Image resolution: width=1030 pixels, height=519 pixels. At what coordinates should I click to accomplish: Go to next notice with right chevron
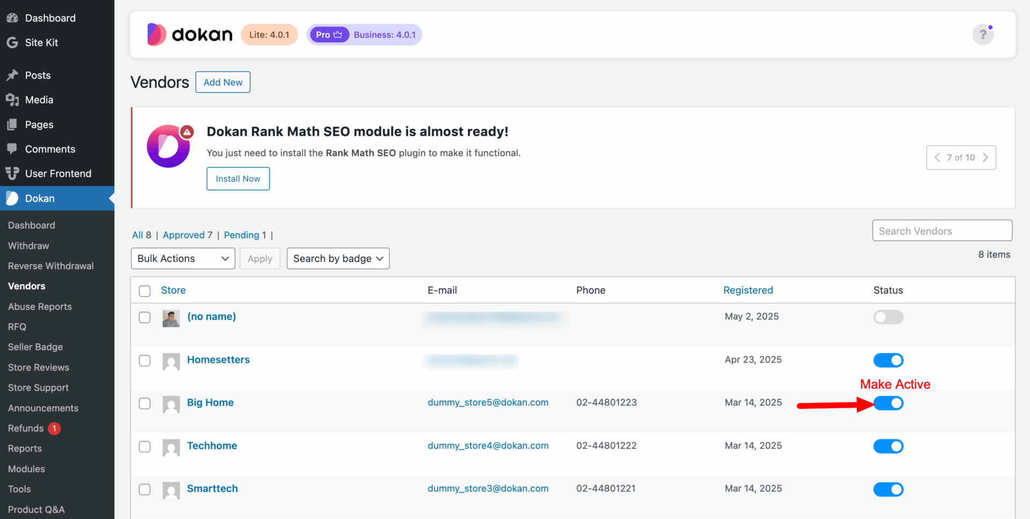click(x=985, y=157)
